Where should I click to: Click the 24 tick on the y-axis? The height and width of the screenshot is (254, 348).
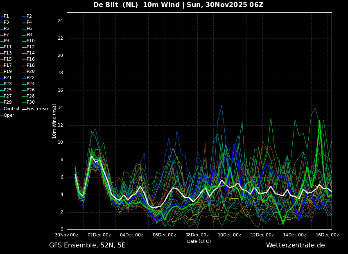click(60, 21)
